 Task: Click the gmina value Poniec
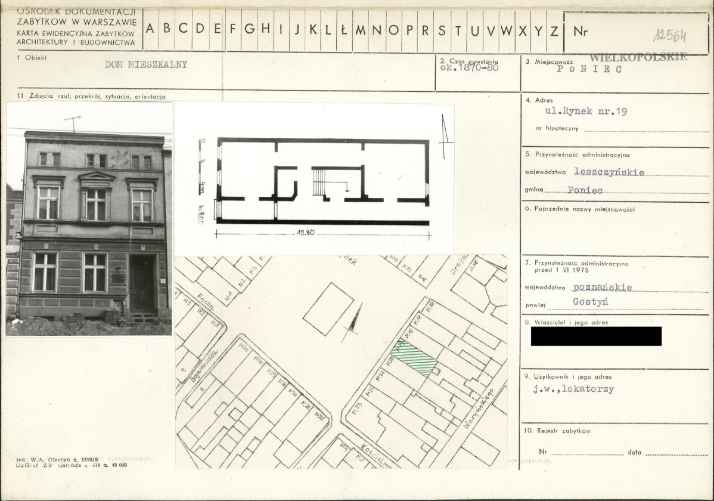pos(585,190)
